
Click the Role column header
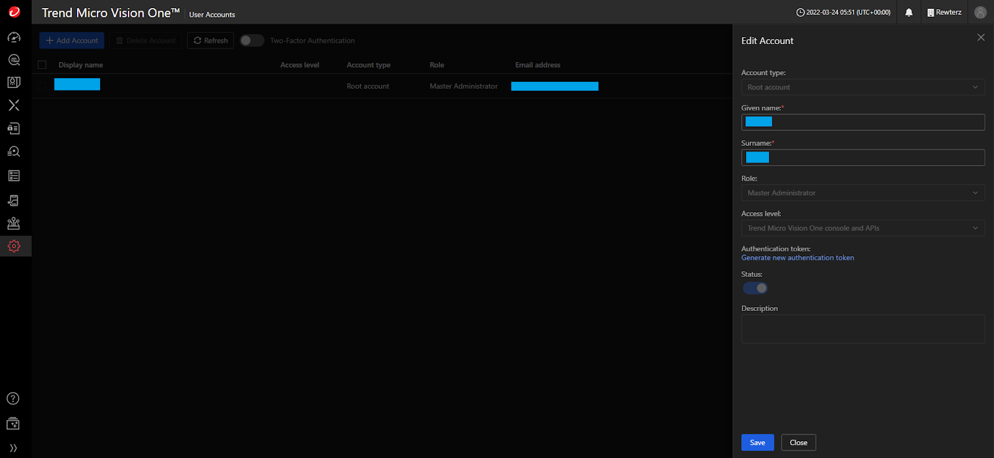pyautogui.click(x=437, y=65)
